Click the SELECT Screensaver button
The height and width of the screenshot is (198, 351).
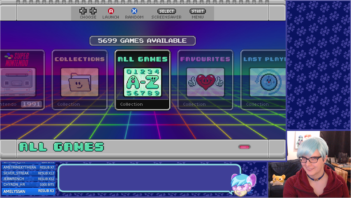tap(166, 11)
